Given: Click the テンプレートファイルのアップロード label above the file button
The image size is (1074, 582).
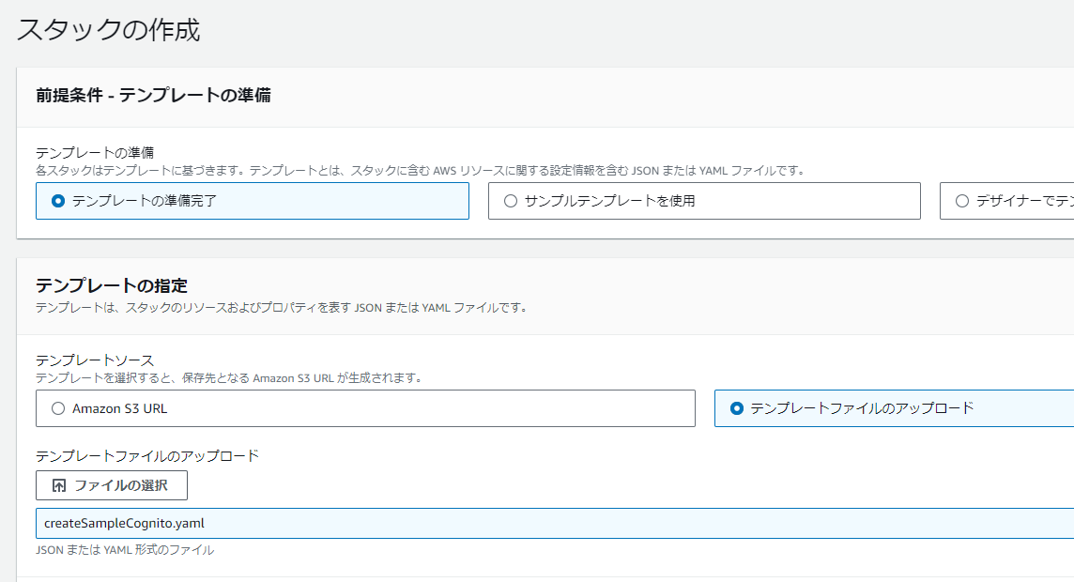Looking at the screenshot, I should click(146, 456).
